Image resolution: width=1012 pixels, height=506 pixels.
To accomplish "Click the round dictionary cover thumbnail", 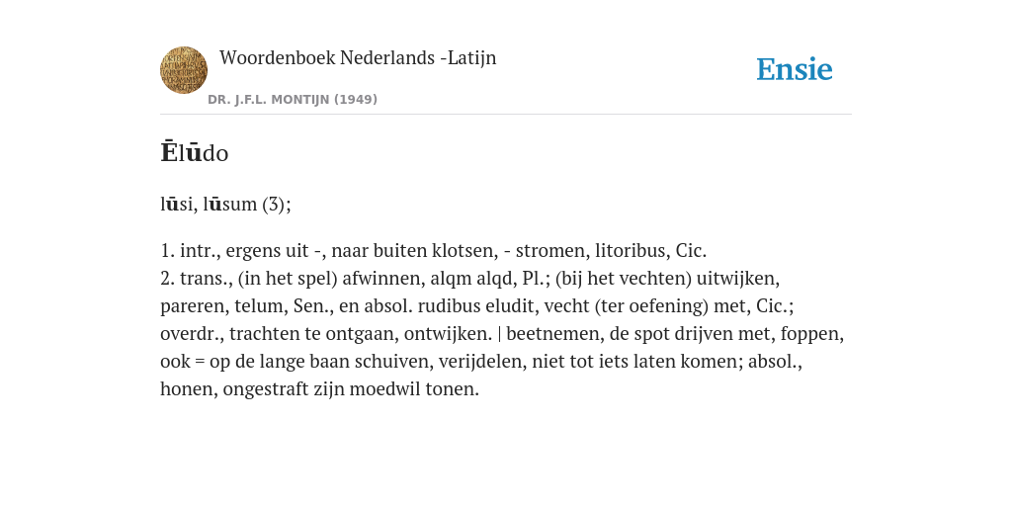I will (184, 70).
